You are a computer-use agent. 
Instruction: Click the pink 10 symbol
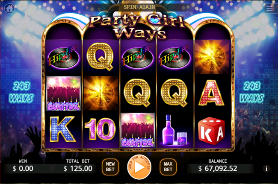100,129
